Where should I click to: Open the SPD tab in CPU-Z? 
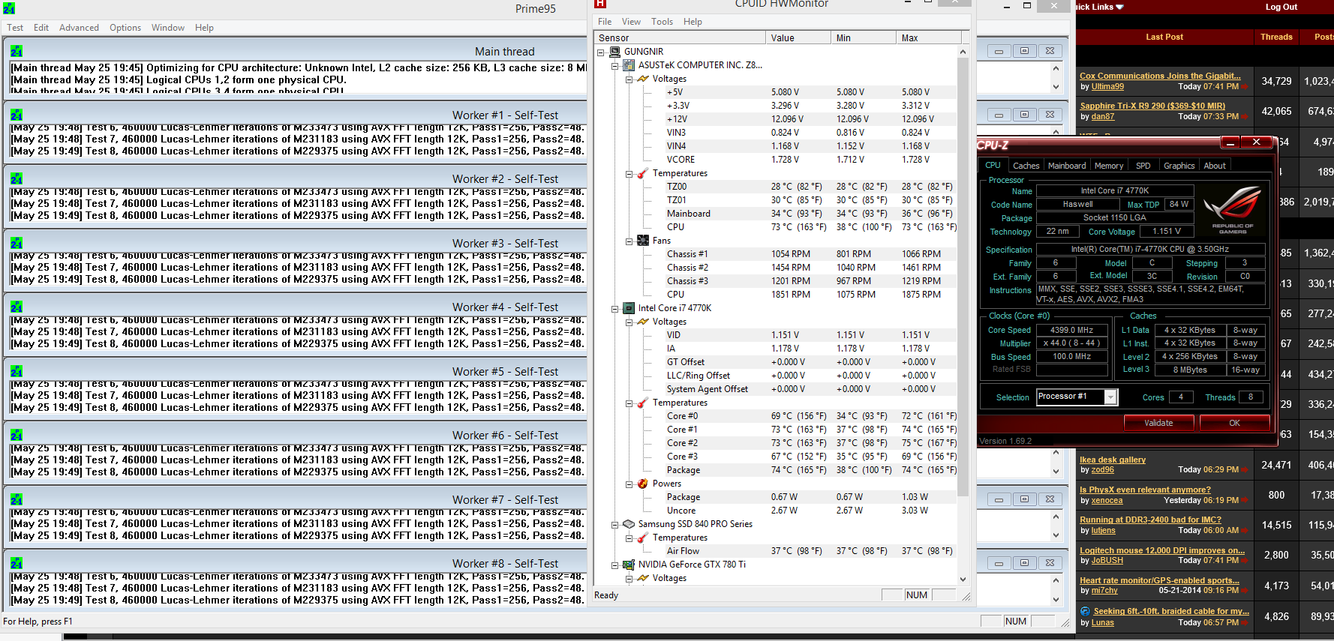[x=1143, y=166]
